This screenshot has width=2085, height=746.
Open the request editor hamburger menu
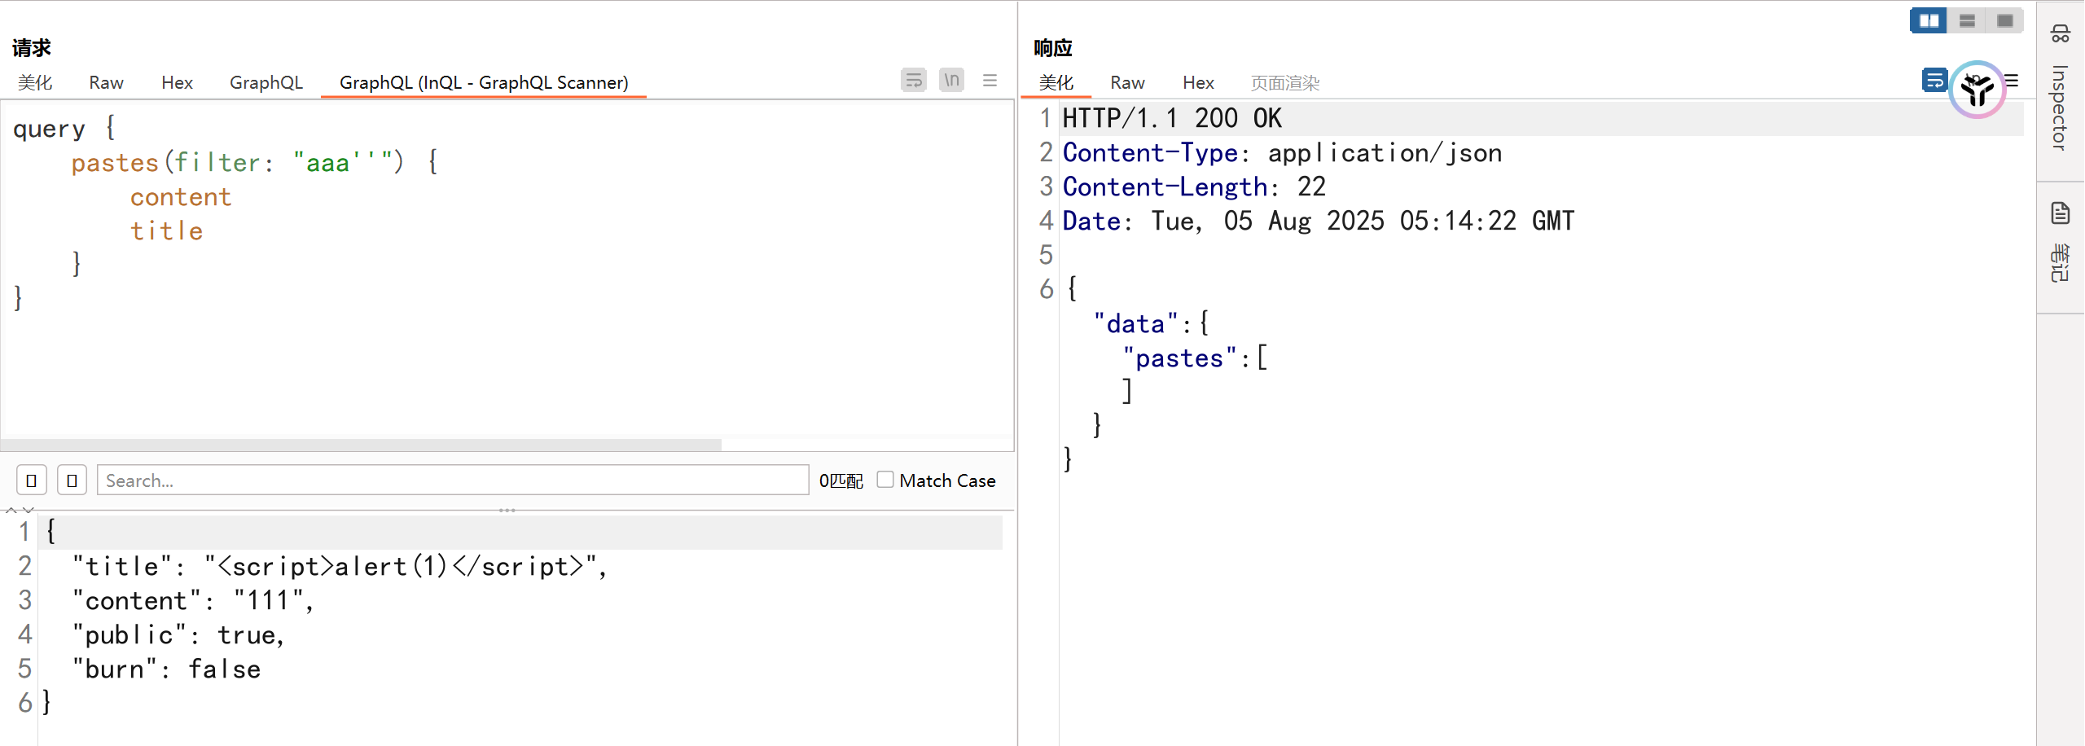click(990, 80)
